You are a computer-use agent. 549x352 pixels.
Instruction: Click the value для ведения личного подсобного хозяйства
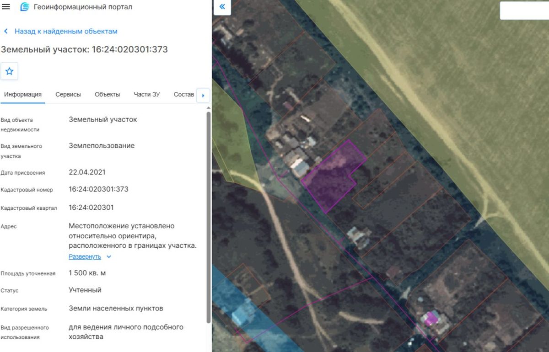coord(126,332)
